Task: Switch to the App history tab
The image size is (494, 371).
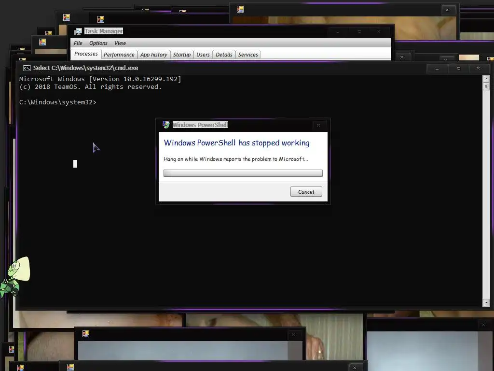Action: tap(154, 55)
